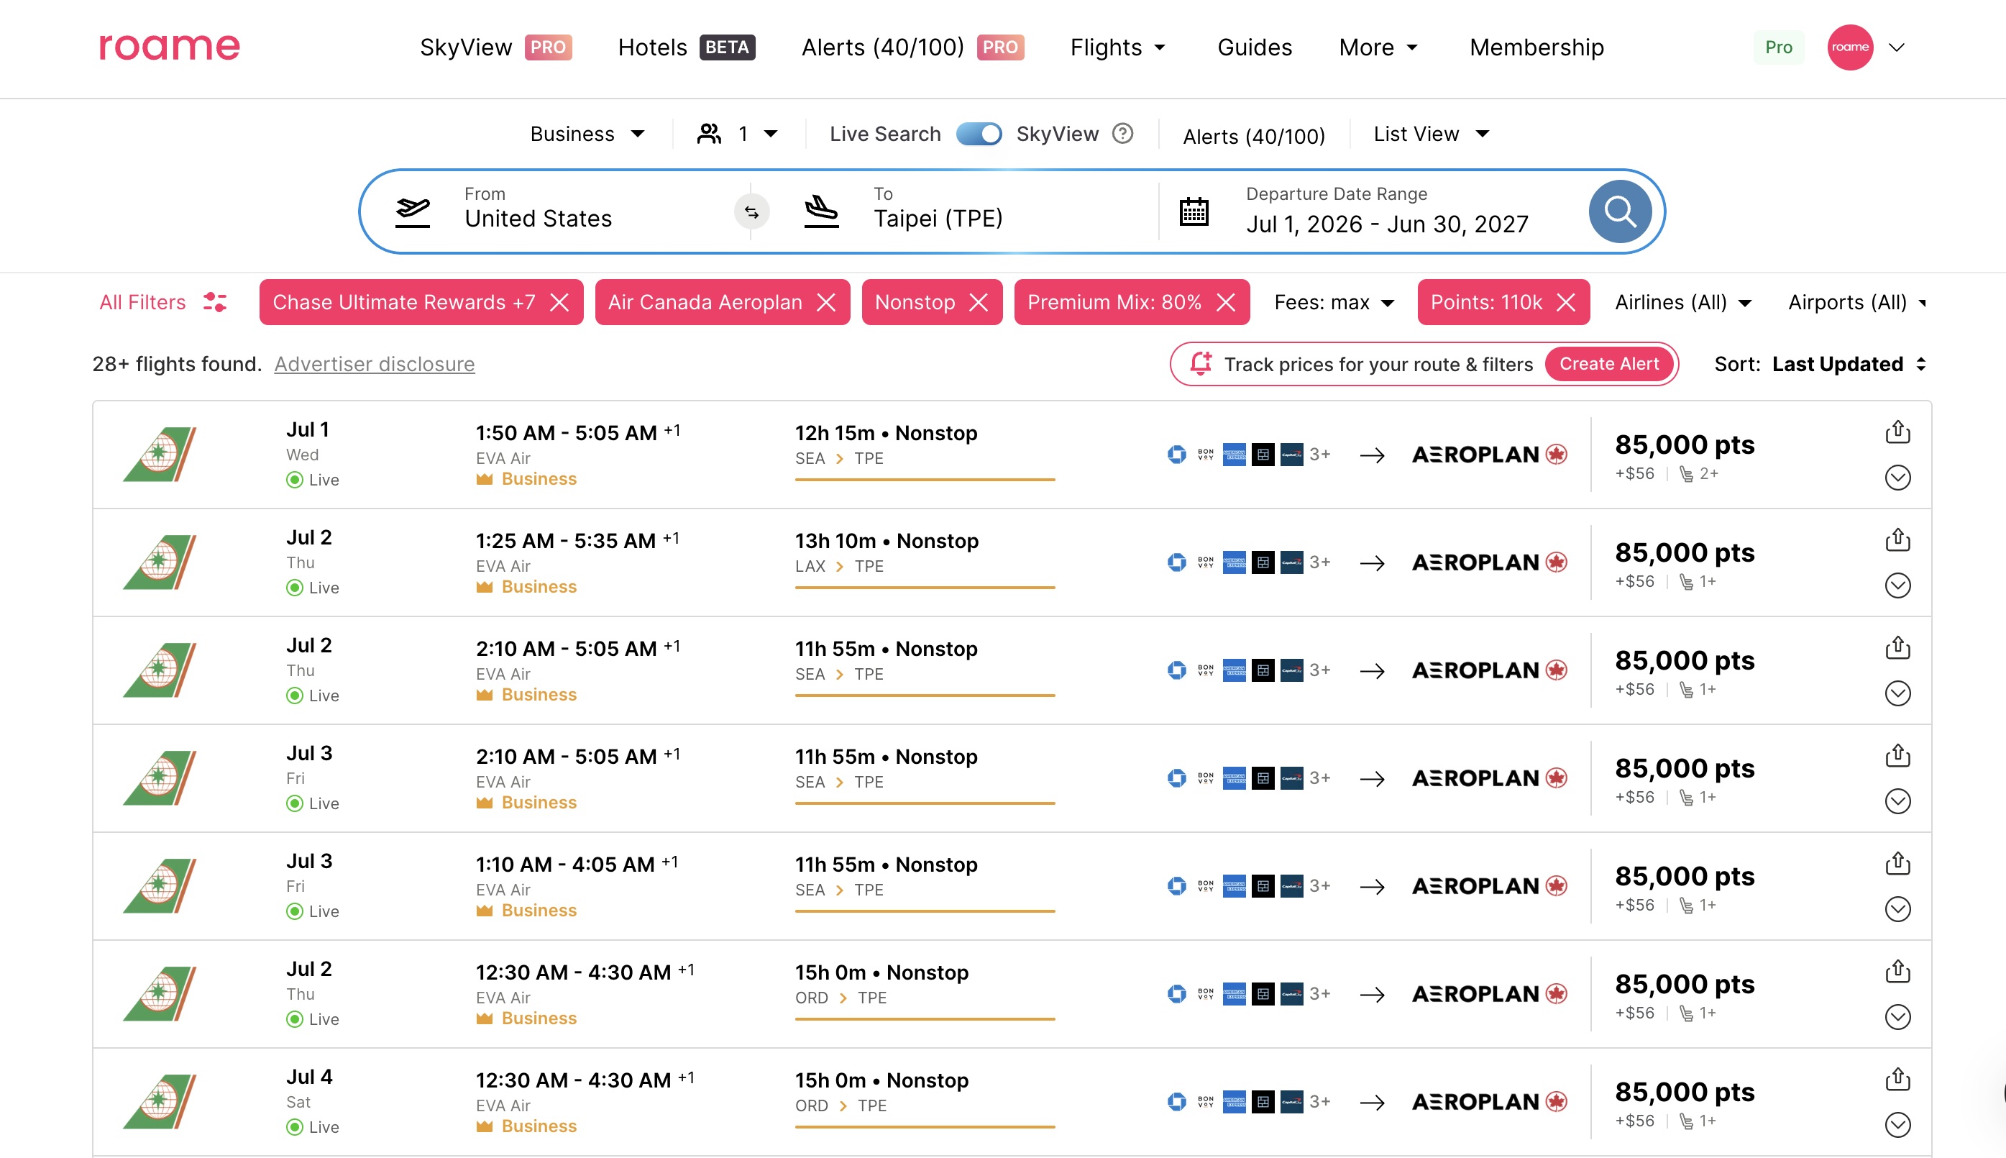Click the calendar icon for dates
Screen dimensions: 2006x1158
(1194, 211)
